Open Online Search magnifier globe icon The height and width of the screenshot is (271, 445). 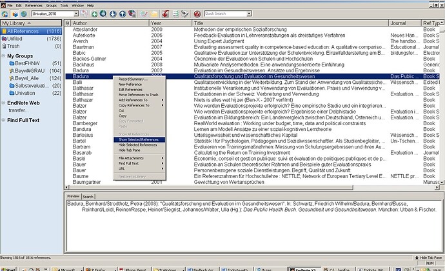tap(103, 14)
